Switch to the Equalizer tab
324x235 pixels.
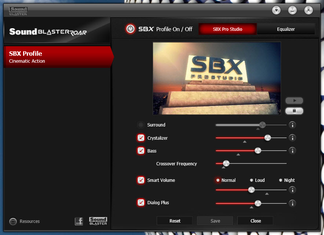coord(286,29)
